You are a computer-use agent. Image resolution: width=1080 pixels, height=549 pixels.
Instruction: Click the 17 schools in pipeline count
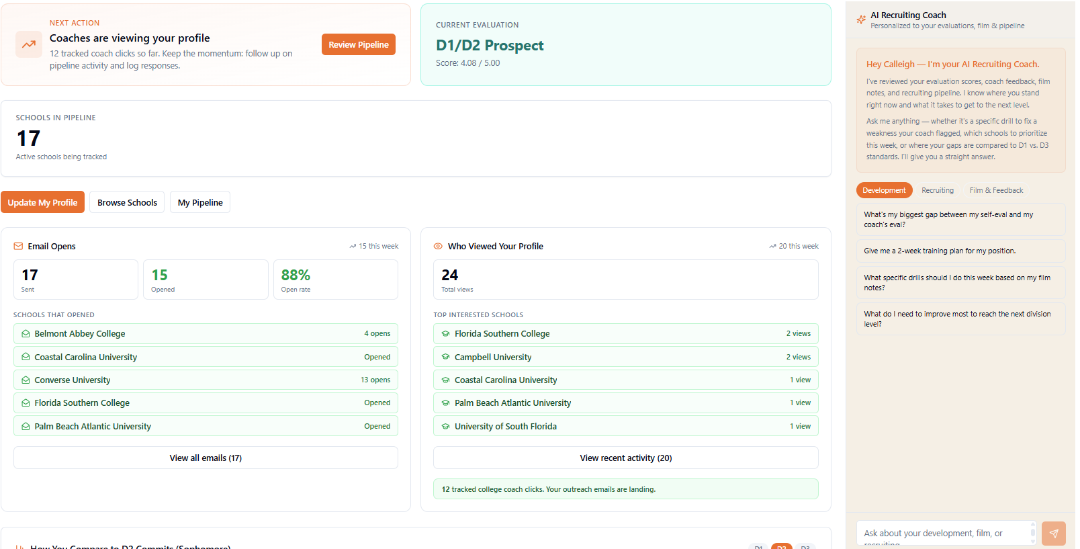coord(28,138)
